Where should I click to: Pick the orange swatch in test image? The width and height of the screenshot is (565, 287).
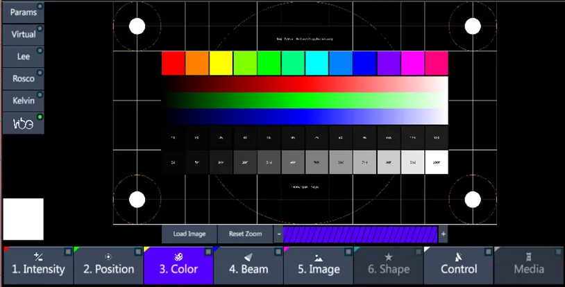click(x=197, y=63)
